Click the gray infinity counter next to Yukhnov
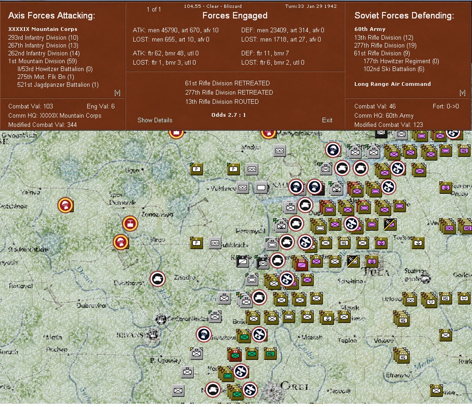The image size is (472, 407). (243, 188)
